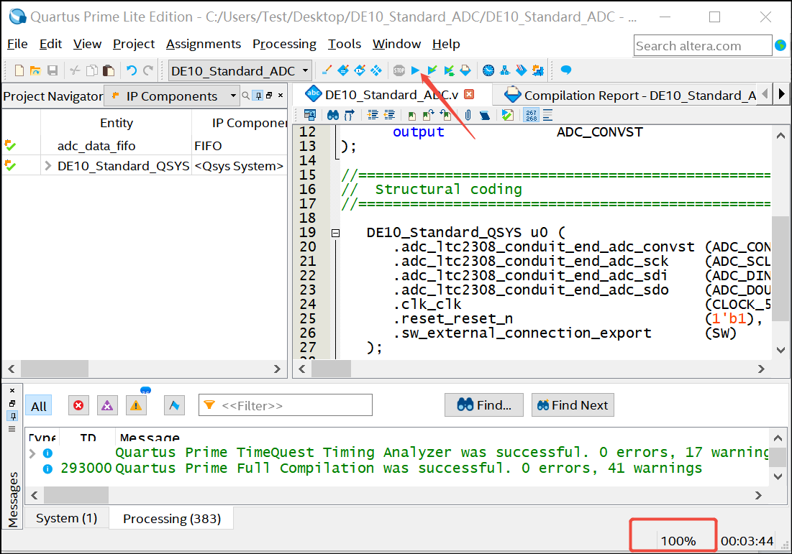Click in the Search altera.com field

coord(703,45)
